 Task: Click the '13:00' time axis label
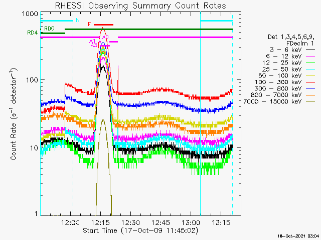point(191,222)
